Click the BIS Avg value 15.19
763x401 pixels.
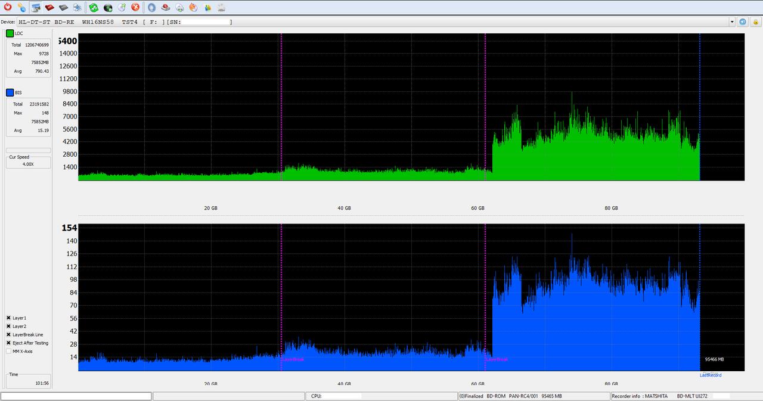pyautogui.click(x=43, y=130)
